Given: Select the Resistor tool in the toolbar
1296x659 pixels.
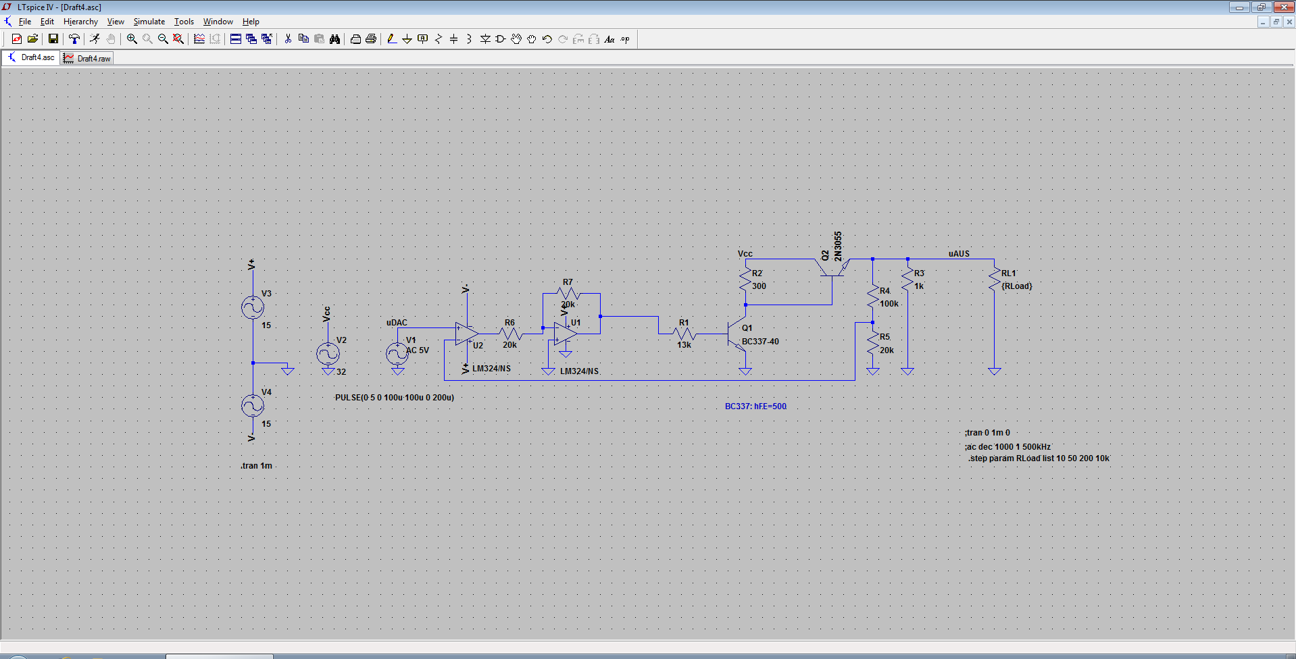Looking at the screenshot, I should coord(439,39).
